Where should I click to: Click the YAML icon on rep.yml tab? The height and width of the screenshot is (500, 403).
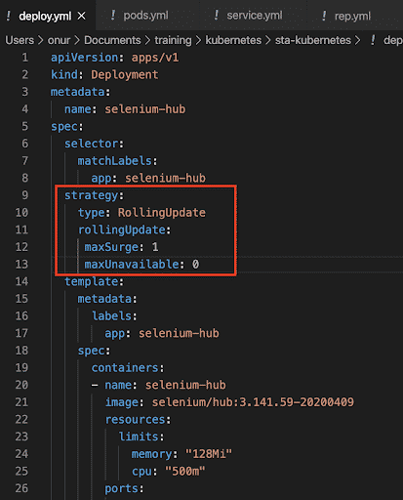coord(324,16)
